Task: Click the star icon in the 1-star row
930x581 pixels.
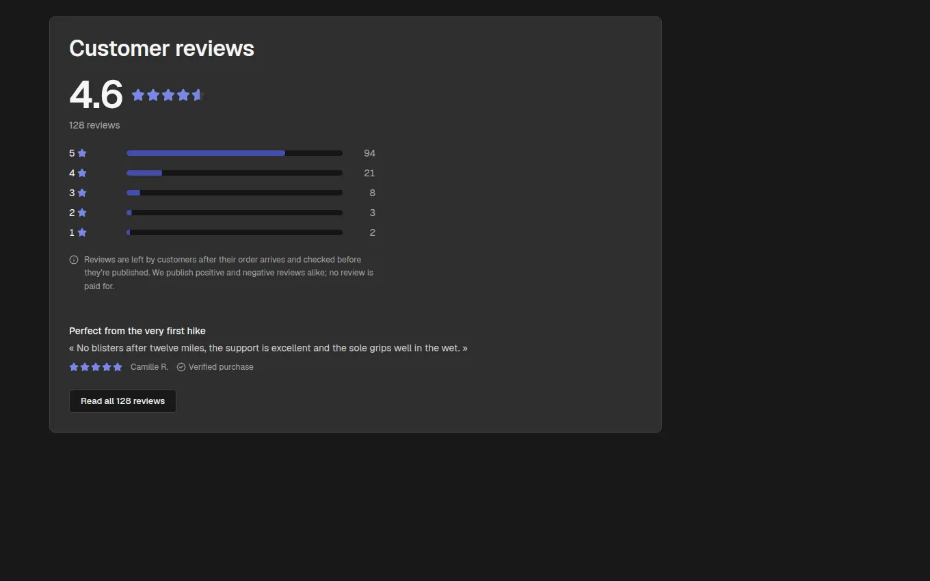Action: click(x=82, y=232)
